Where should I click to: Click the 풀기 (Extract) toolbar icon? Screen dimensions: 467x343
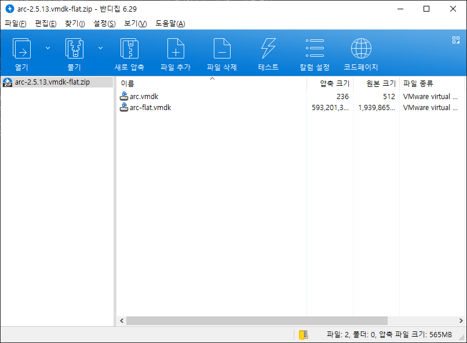coord(74,50)
